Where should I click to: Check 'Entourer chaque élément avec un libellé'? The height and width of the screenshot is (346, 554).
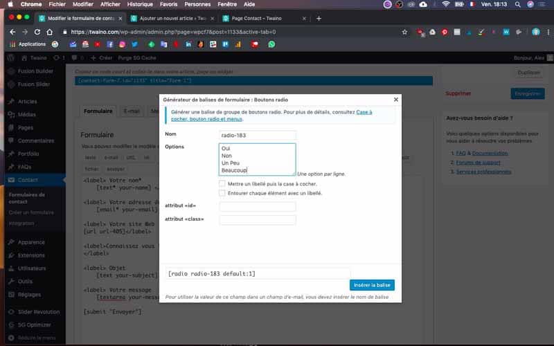222,193
